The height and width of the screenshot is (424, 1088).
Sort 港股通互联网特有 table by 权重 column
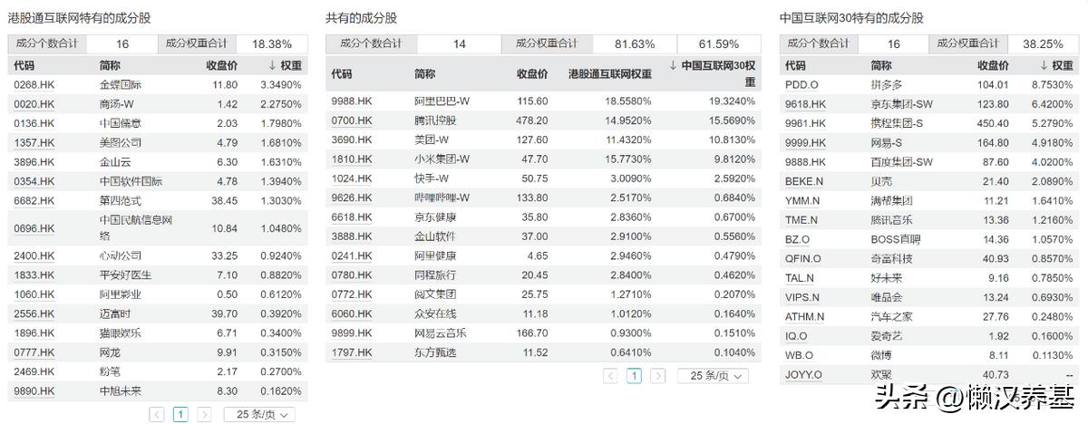(x=285, y=65)
